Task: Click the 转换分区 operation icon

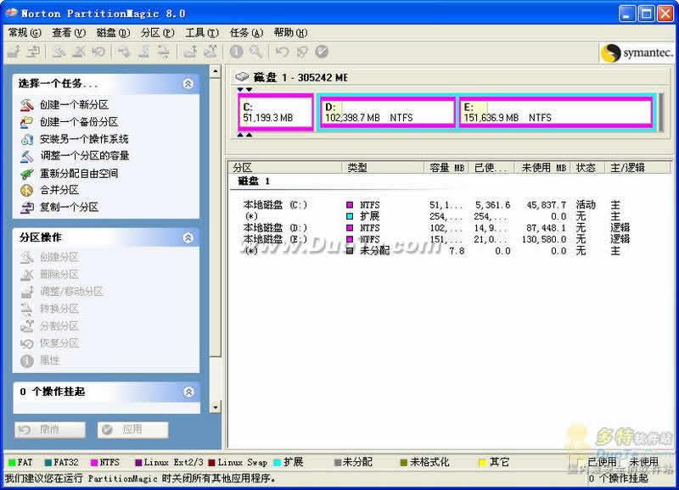Action: (27, 309)
